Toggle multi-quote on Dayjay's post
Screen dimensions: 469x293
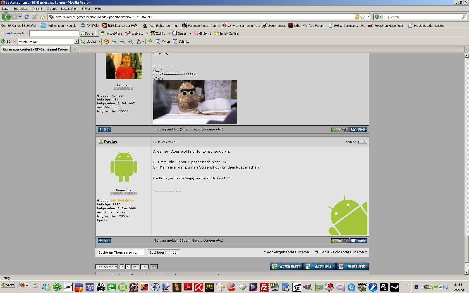click(x=340, y=241)
